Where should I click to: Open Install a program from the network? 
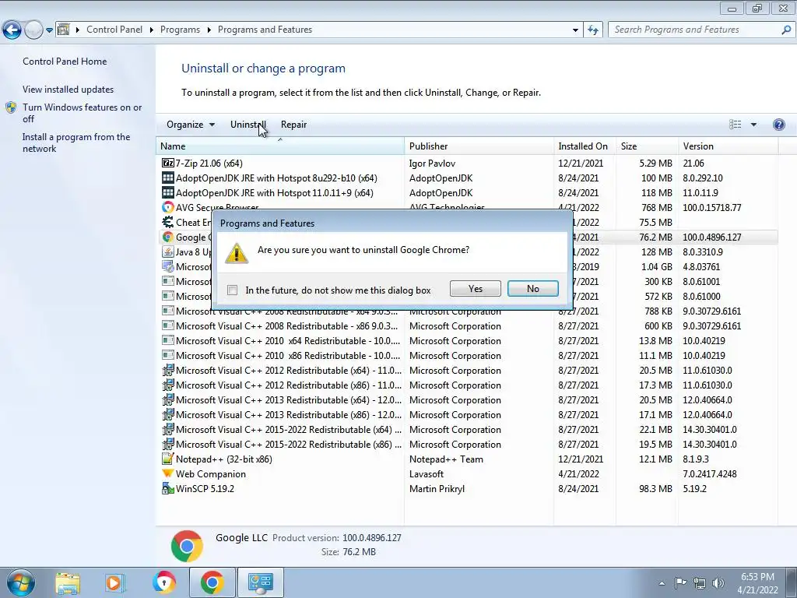coord(76,142)
